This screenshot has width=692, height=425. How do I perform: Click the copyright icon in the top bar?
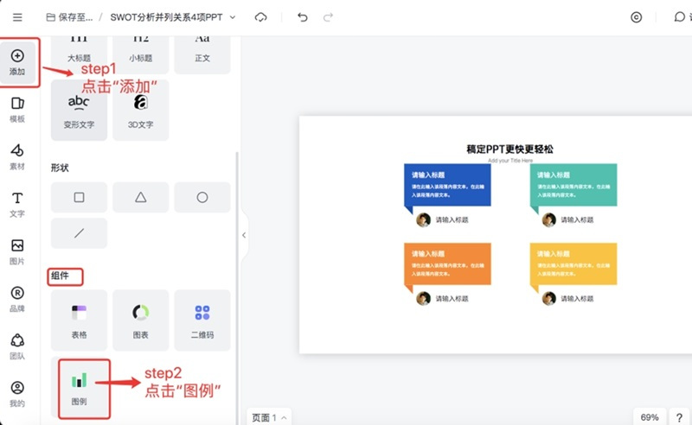[x=636, y=17]
